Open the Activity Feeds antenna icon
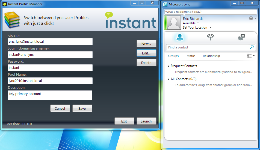Screen dimensions: 260x150 [210, 37]
